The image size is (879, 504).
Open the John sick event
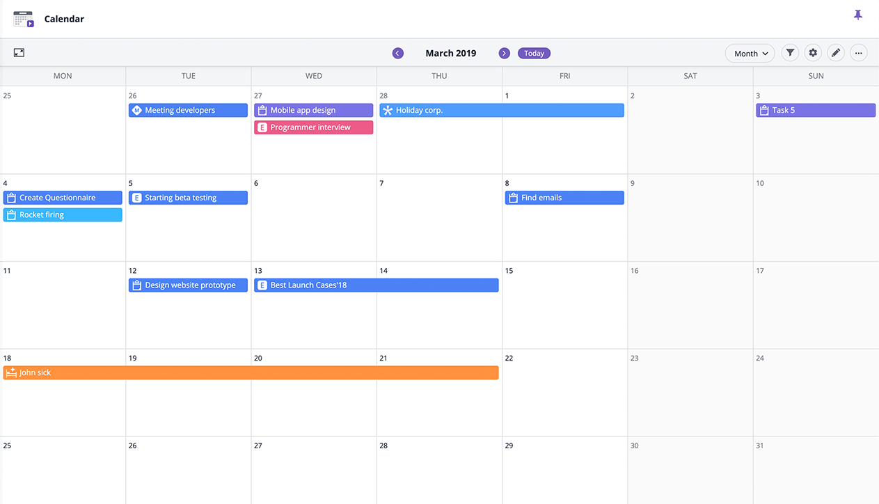251,372
